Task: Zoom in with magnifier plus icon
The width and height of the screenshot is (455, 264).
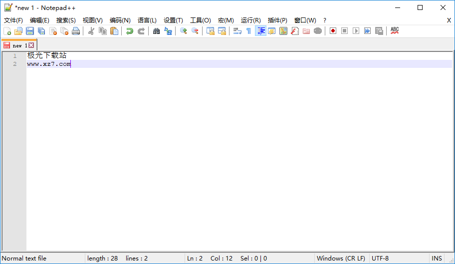Action: tap(184, 31)
